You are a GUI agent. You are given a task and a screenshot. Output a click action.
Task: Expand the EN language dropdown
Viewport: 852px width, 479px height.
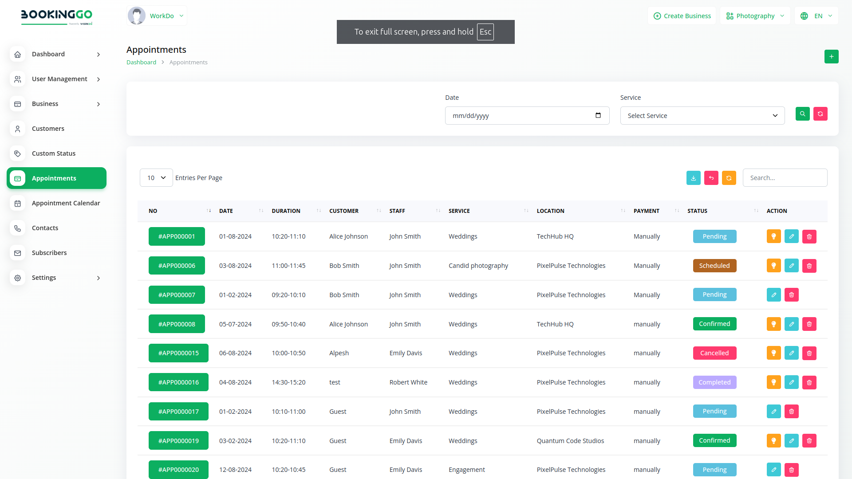click(x=816, y=16)
